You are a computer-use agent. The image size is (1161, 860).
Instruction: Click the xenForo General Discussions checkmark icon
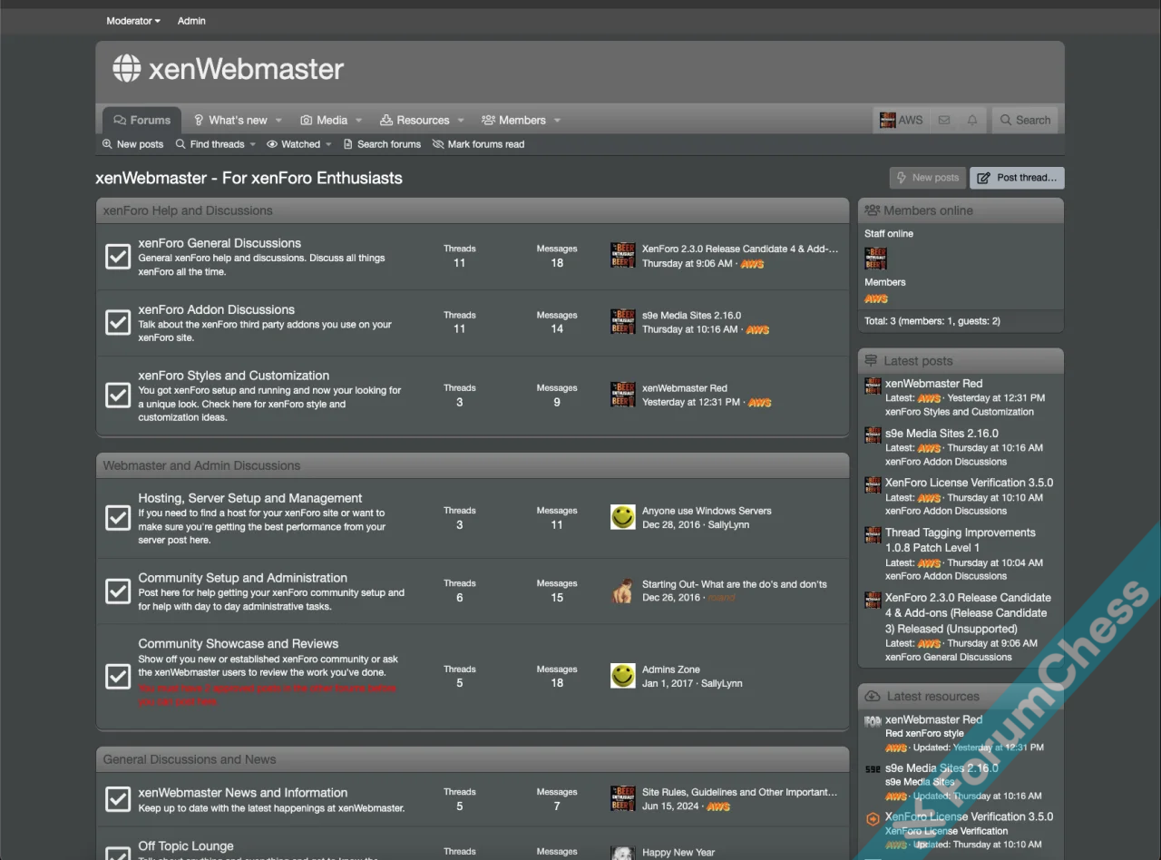click(x=118, y=257)
